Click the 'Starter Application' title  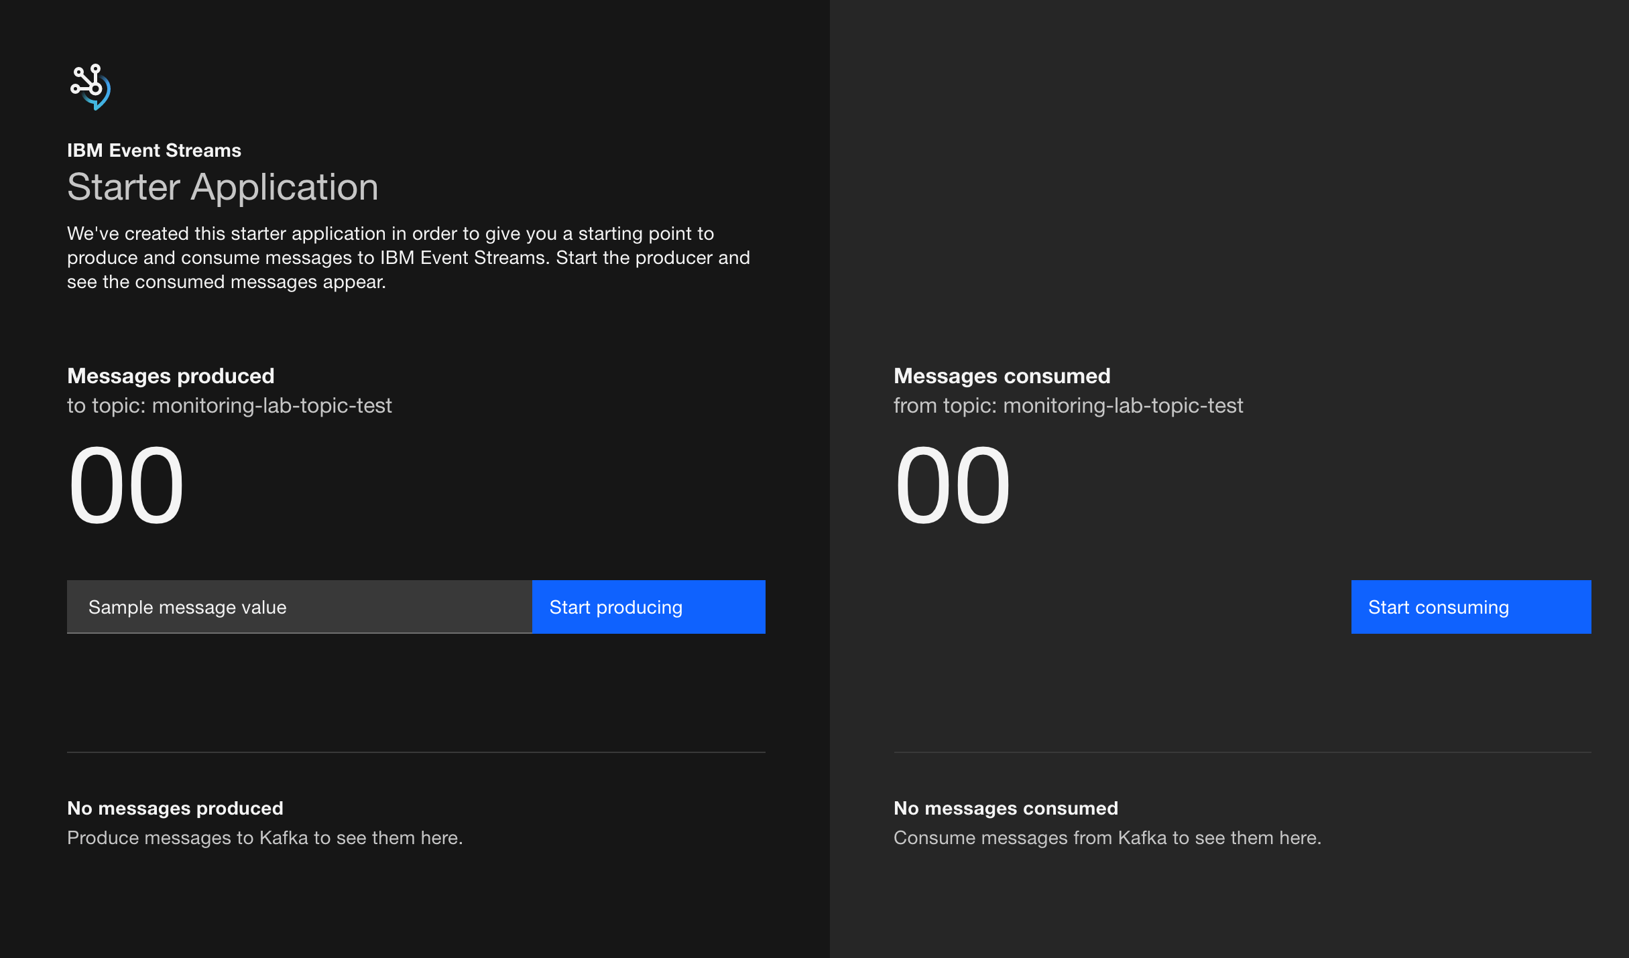[x=223, y=187]
